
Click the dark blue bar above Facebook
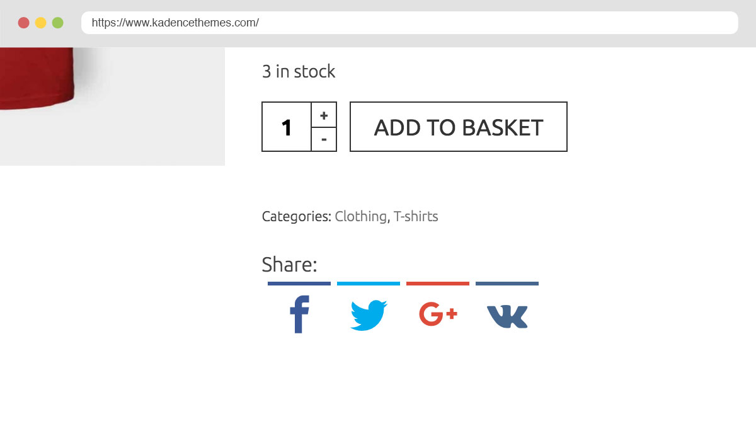click(x=299, y=284)
